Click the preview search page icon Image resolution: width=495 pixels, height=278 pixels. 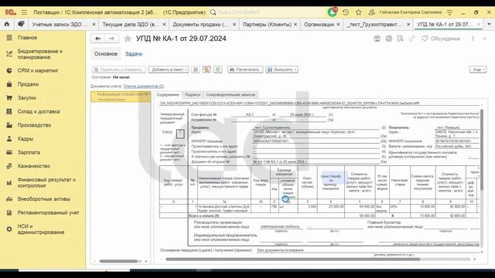pyautogui.click(x=400, y=39)
